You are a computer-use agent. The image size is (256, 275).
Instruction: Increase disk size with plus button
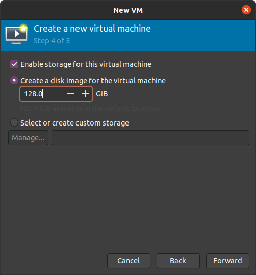coord(85,94)
